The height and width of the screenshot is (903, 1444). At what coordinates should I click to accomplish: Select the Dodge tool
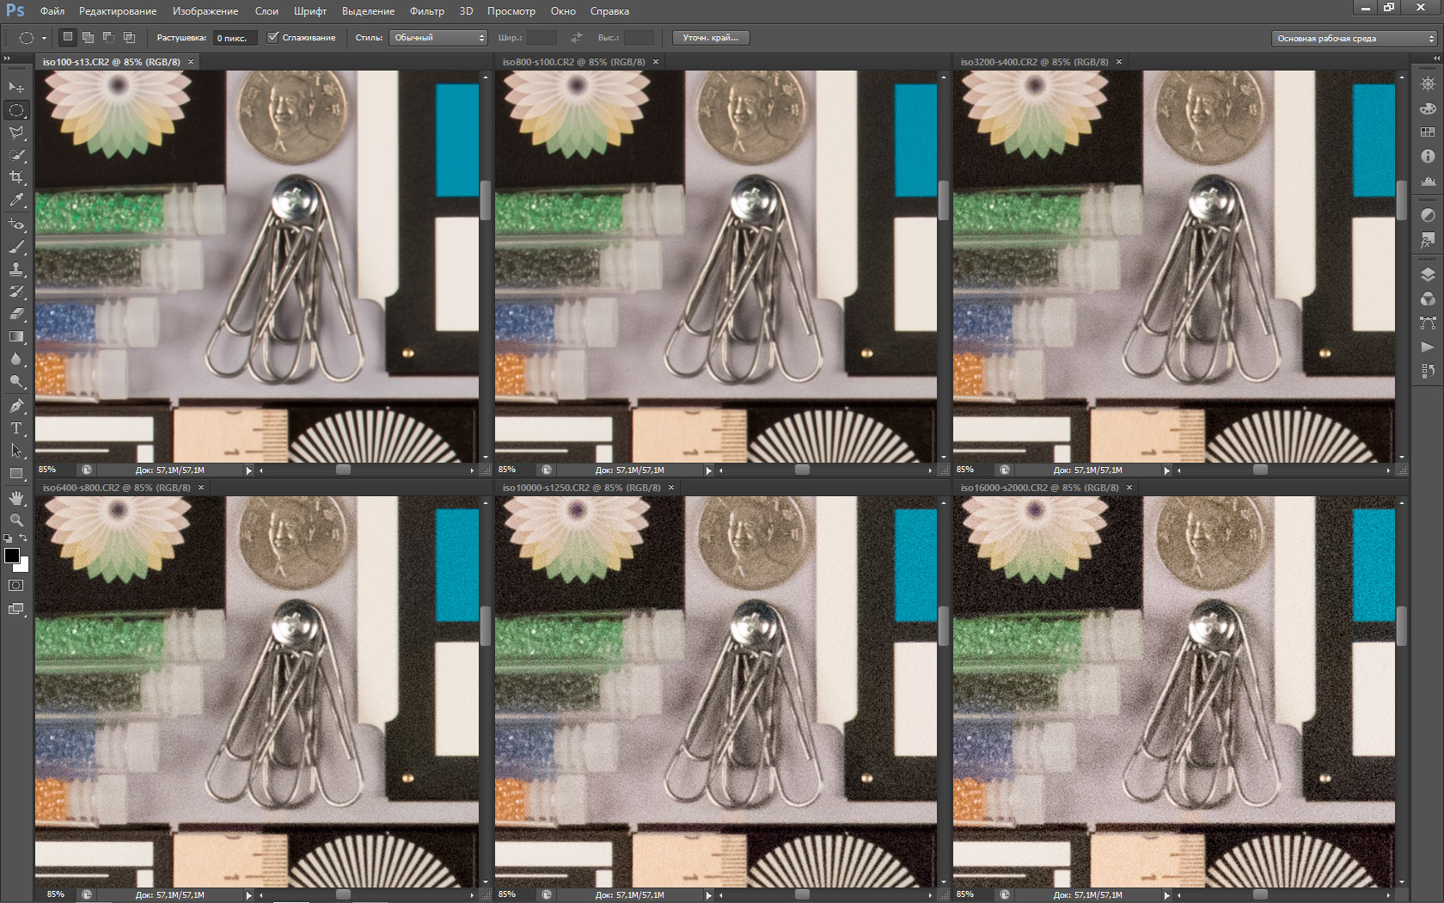click(x=16, y=381)
